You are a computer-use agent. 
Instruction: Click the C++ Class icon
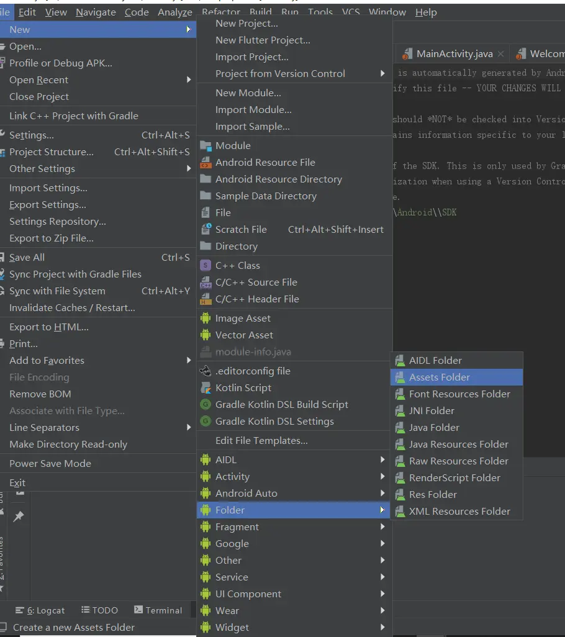coord(206,265)
